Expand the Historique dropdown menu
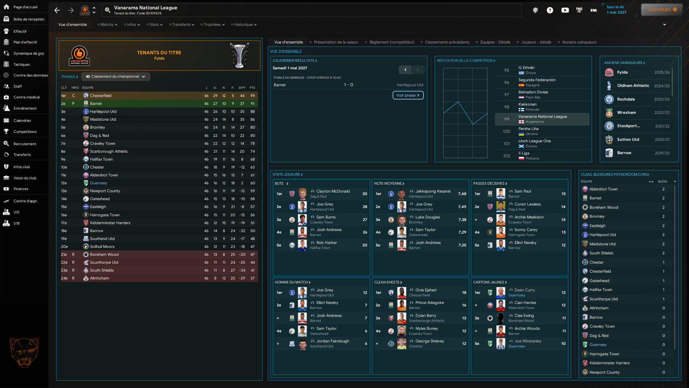Image resolution: width=689 pixels, height=388 pixels. click(x=245, y=24)
